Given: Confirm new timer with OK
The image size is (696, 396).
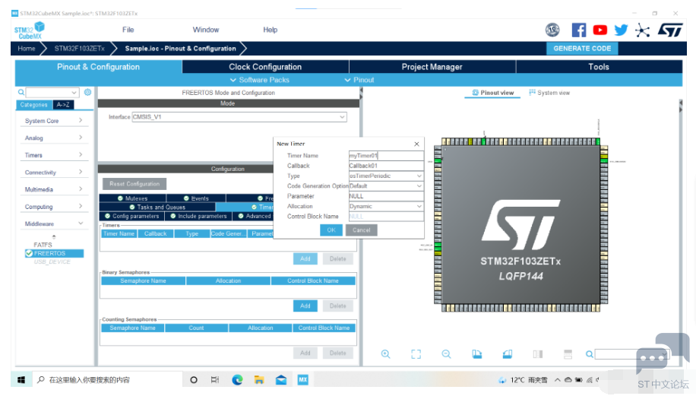Looking at the screenshot, I should click(x=331, y=230).
